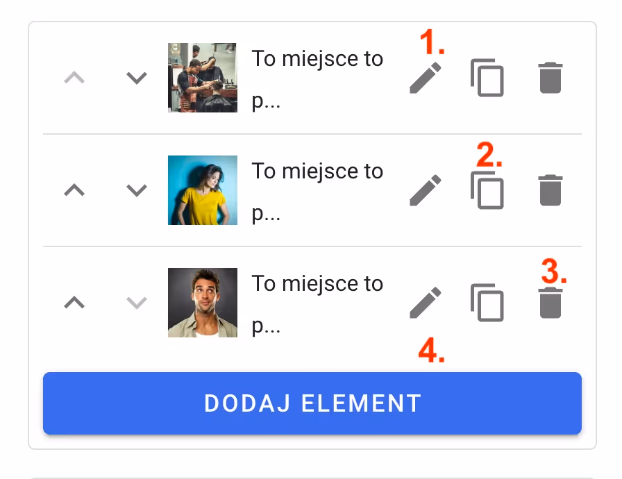Duplicate the barber shop list item
Image resolution: width=622 pixels, height=479 pixels.
[487, 78]
